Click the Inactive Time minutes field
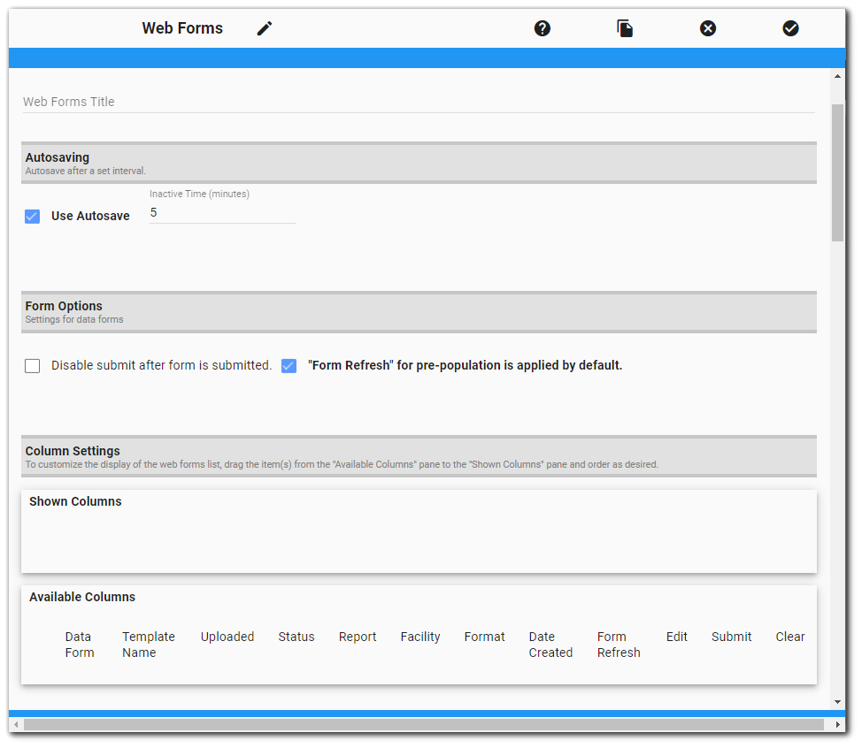The height and width of the screenshot is (748, 862). pos(223,213)
